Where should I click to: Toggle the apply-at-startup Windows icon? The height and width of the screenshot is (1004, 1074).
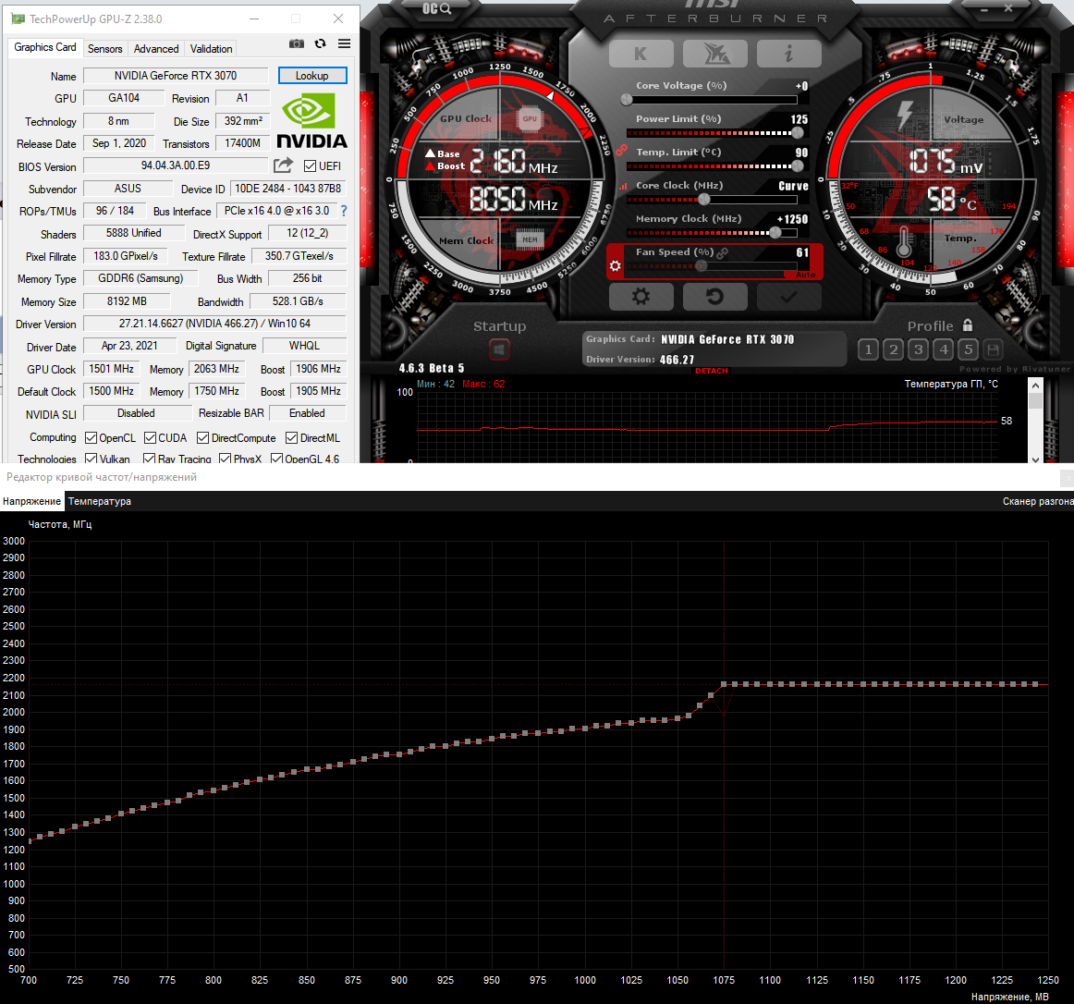(499, 349)
